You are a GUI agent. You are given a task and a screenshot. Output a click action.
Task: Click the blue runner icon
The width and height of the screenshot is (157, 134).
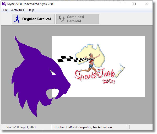[x=17, y=19]
